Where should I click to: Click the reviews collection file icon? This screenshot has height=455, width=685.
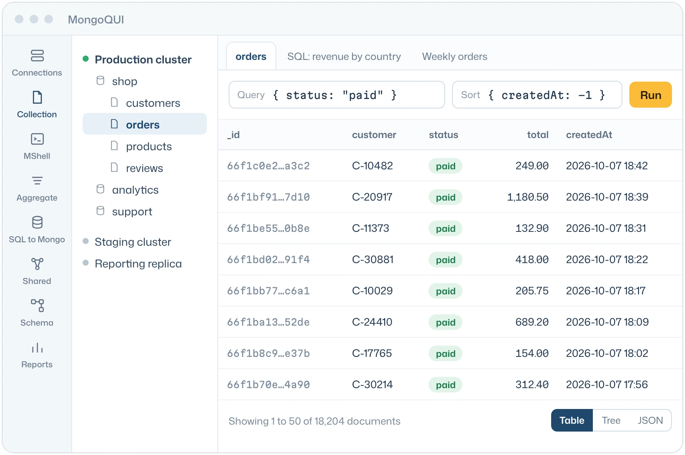(114, 168)
